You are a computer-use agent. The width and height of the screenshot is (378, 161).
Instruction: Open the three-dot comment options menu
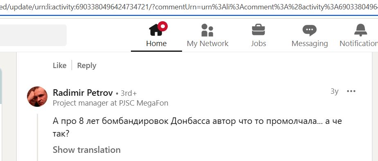(x=351, y=91)
